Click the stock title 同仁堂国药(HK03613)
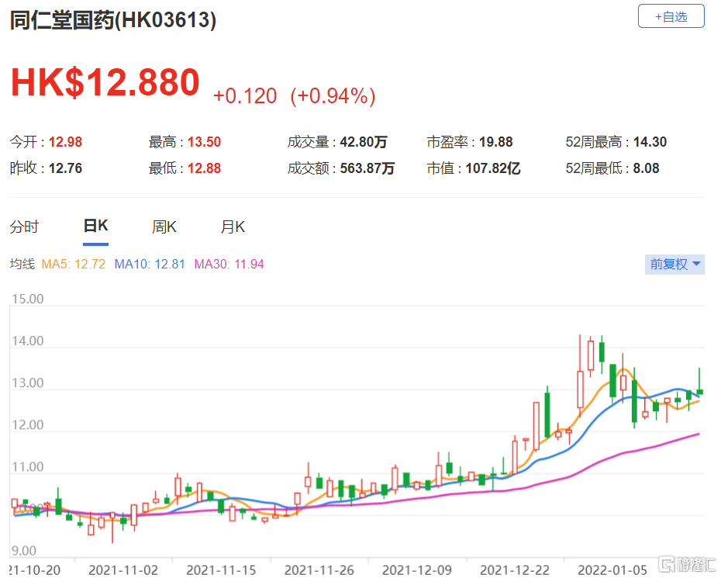721x578 pixels. click(x=113, y=20)
